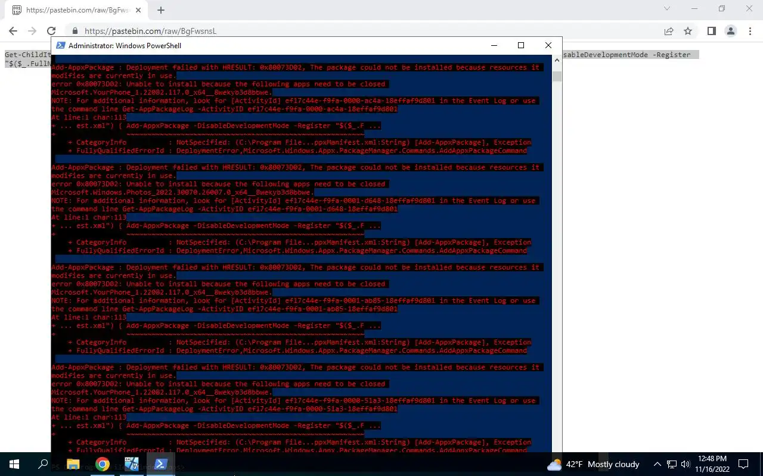The width and height of the screenshot is (763, 476).
Task: Select the PowerShell icon on the taskbar
Action: [161, 464]
